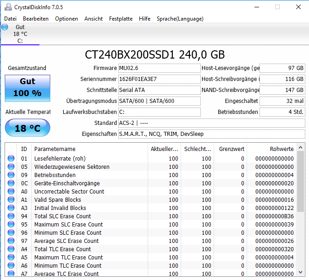Click the Schnittstelle field Serial ATA

pos(160,90)
